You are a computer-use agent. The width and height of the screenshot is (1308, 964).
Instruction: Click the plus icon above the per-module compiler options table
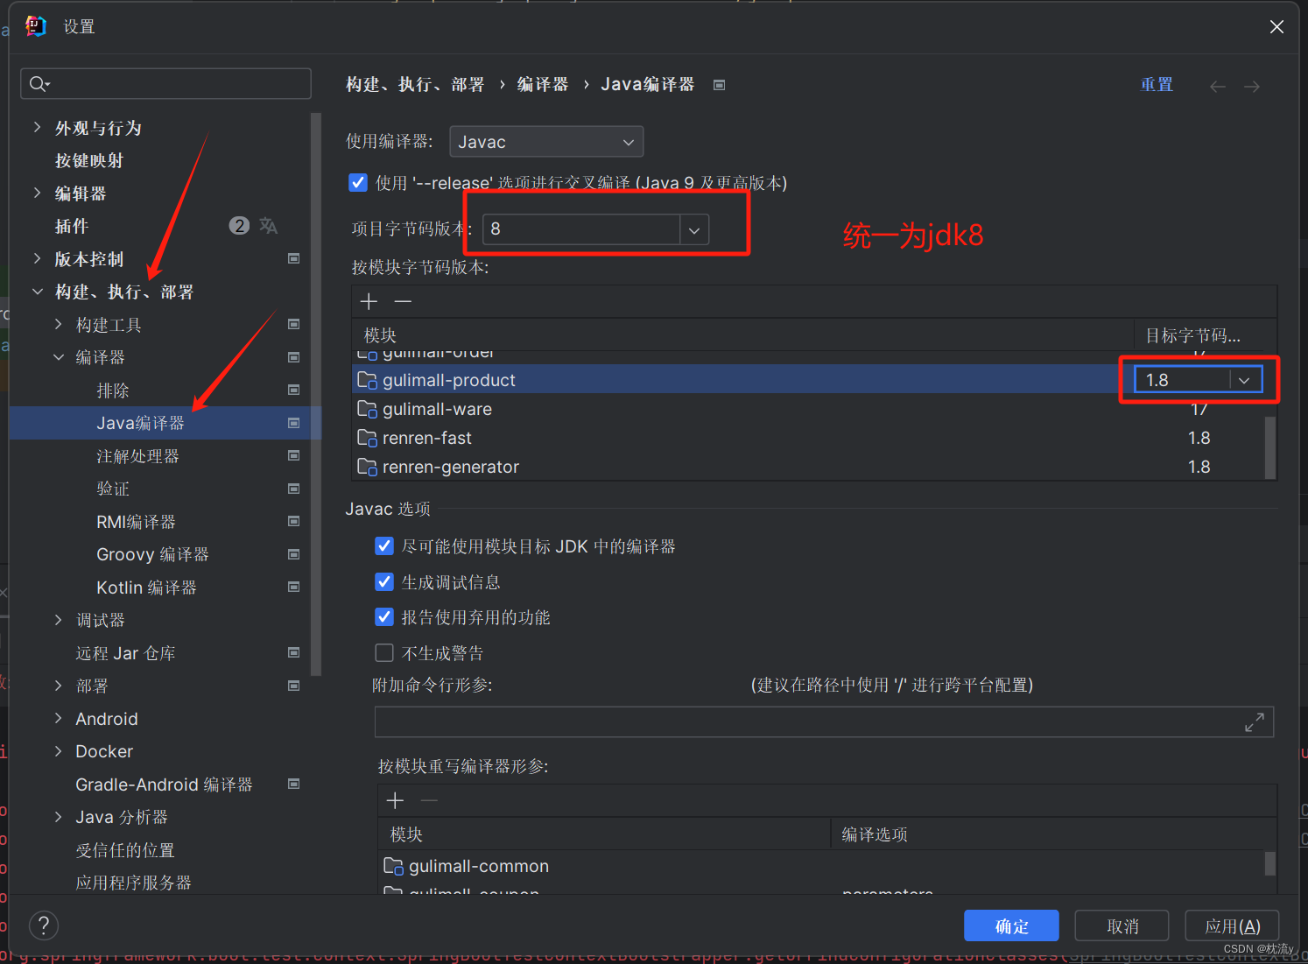(395, 799)
